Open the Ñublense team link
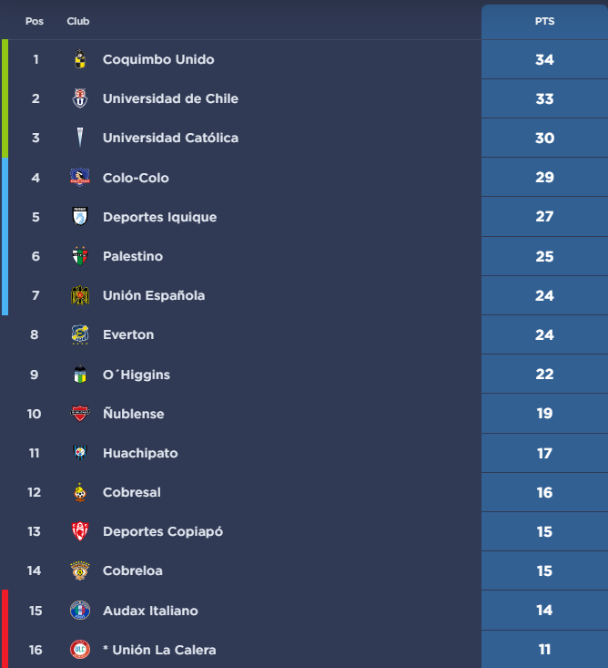The height and width of the screenshot is (668, 608). tap(134, 414)
